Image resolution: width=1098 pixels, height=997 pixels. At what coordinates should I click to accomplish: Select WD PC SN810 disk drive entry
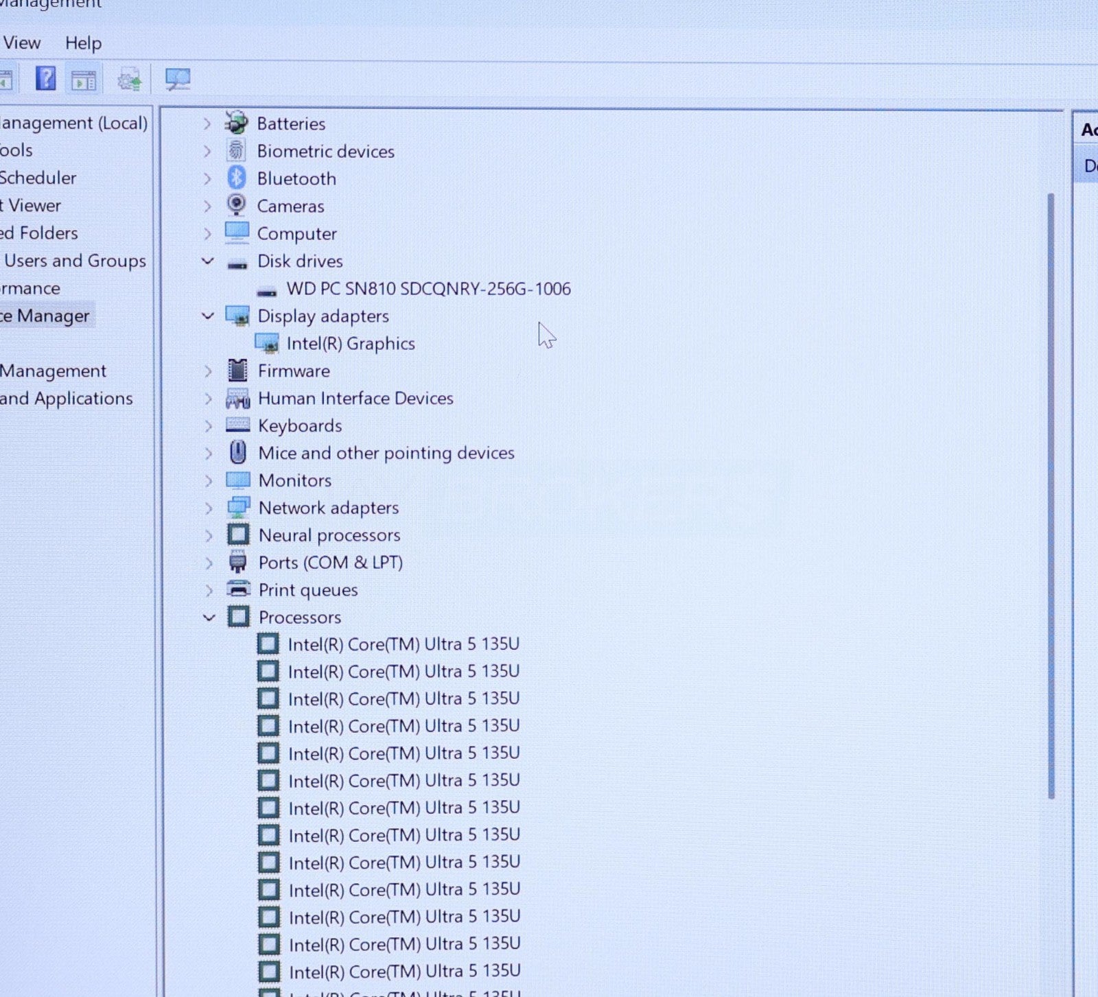(428, 289)
